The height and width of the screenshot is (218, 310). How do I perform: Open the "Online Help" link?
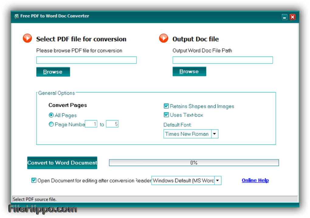coord(255,180)
